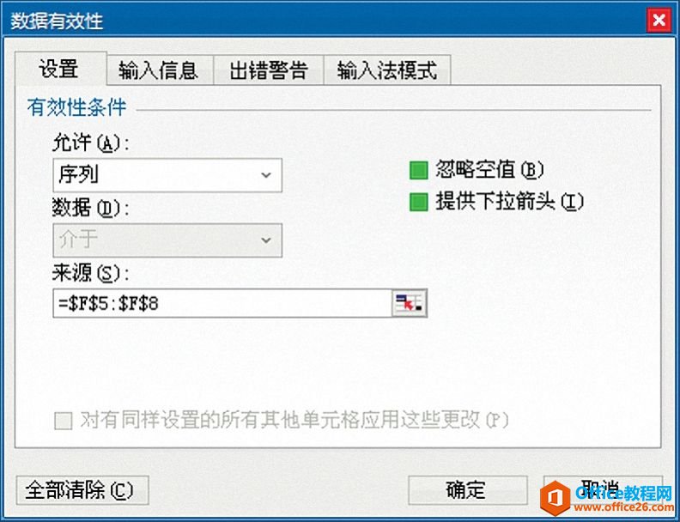Click the 确定 button
Screen dimensions: 680x522
pyautogui.click(x=467, y=490)
